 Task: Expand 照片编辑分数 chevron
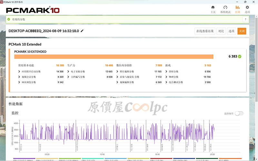point(117,71)
